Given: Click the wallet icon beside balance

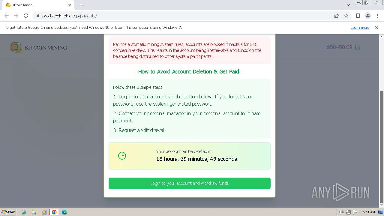Looking at the screenshot, I should click(x=358, y=47).
